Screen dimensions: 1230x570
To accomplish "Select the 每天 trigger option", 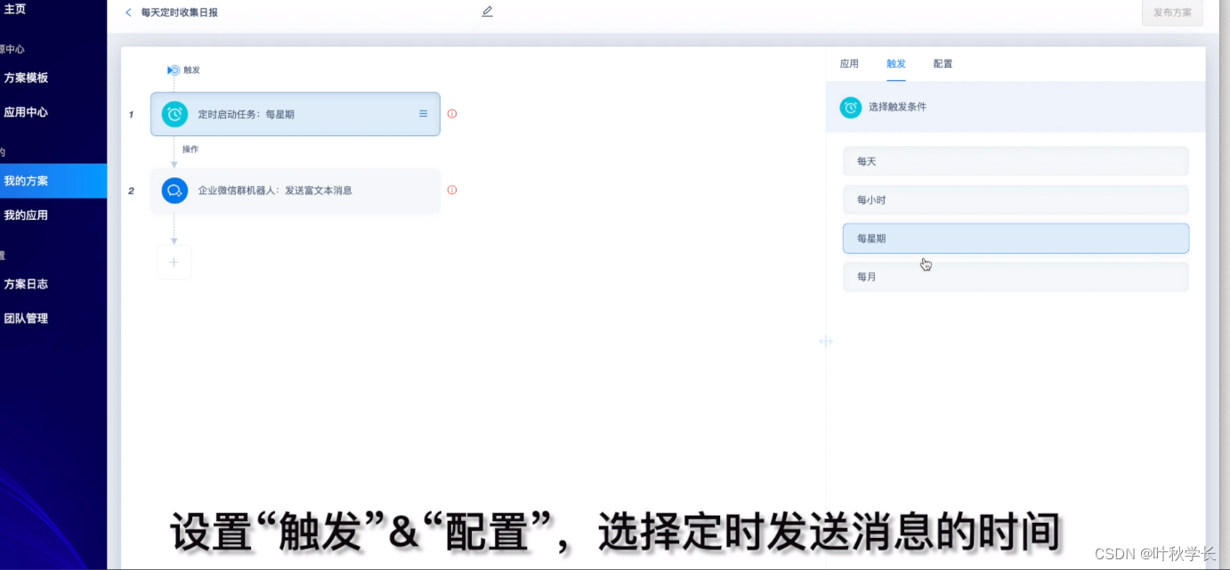I will pos(1016,161).
